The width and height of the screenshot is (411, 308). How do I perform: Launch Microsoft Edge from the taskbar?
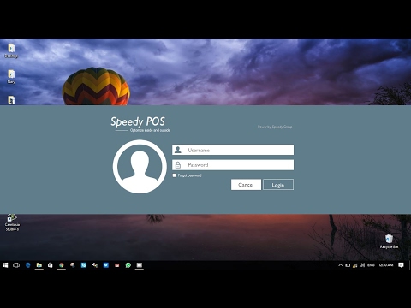(x=27, y=265)
